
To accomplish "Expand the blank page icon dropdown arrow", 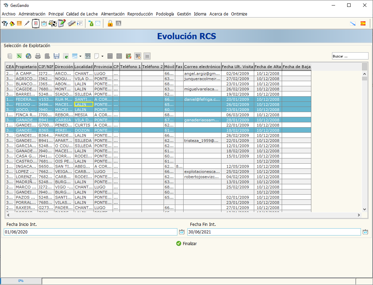I will pos(103,56).
